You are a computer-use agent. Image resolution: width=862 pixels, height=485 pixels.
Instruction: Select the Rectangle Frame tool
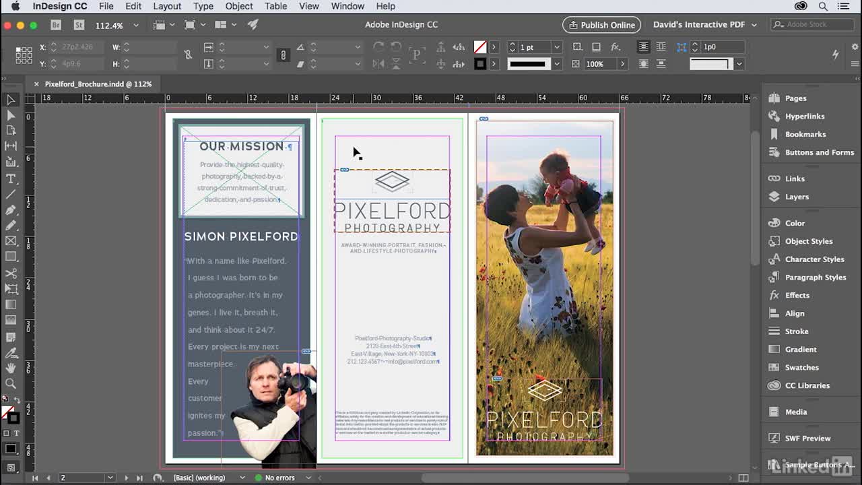tap(11, 240)
